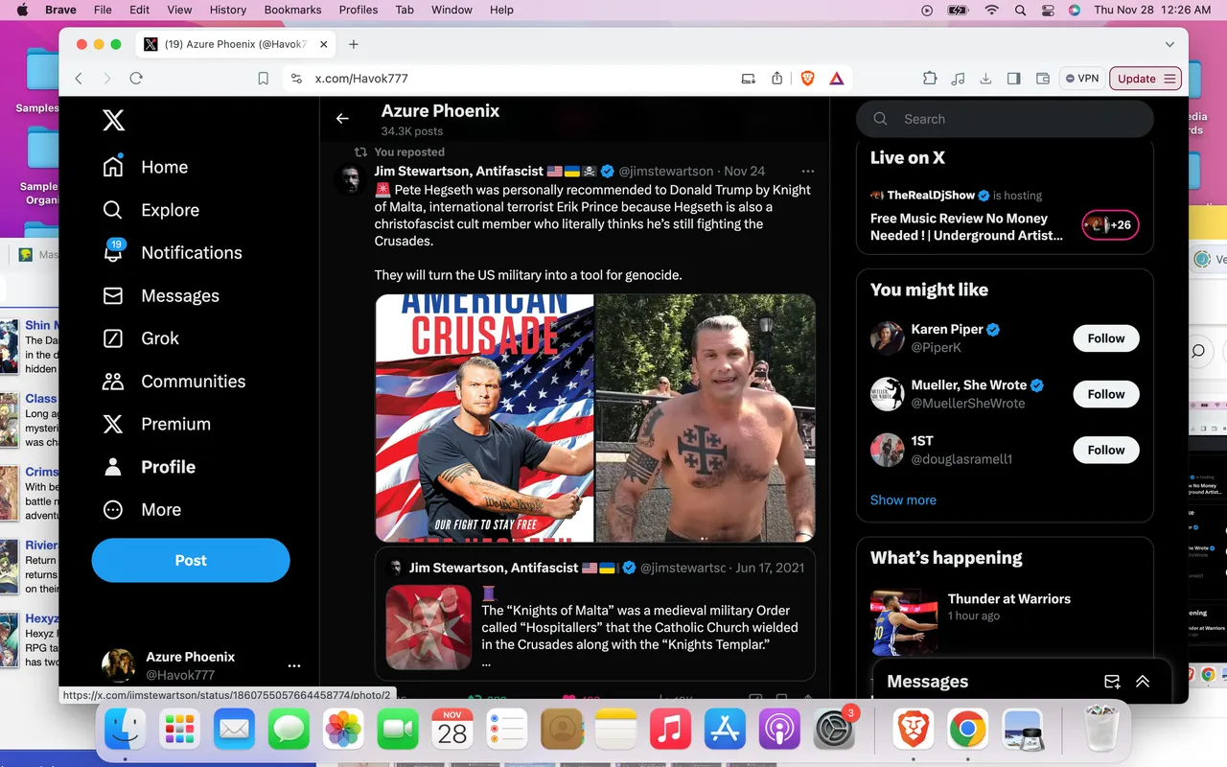
Task: Open the three-dot menu on Jim Stewartson's post
Action: click(x=807, y=171)
